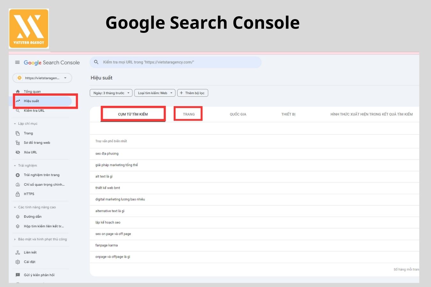
Task: Click the Vietstar Agency logo
Action: pyautogui.click(x=29, y=29)
